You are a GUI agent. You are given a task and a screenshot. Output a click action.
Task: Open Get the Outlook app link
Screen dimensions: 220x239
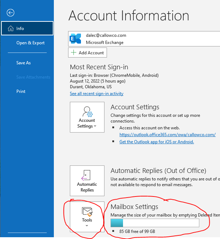[157, 142]
